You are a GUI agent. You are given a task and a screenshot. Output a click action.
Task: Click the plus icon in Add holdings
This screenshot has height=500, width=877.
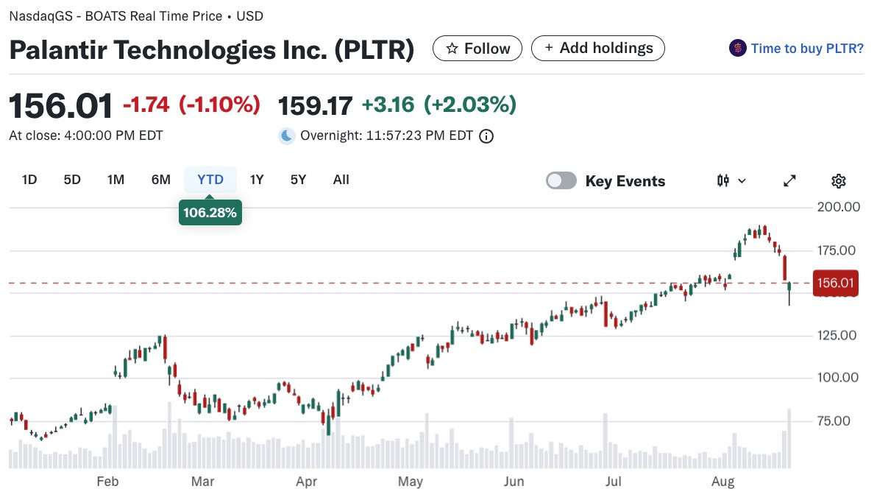[549, 48]
